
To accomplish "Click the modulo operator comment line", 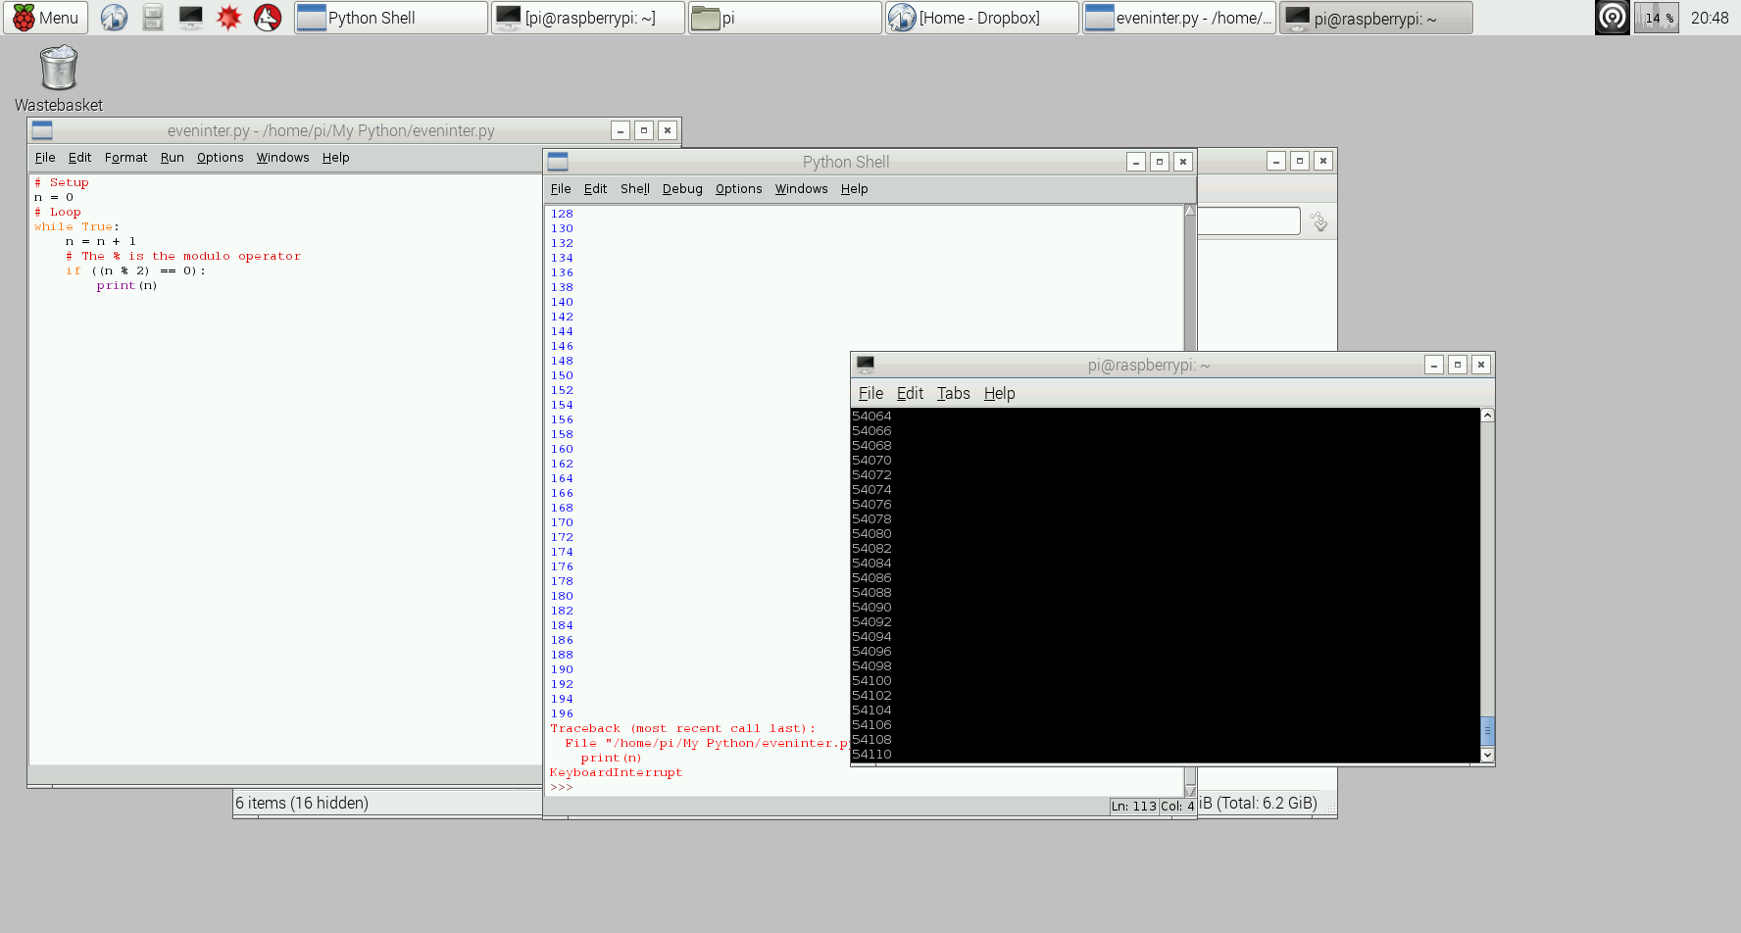I will coord(182,256).
